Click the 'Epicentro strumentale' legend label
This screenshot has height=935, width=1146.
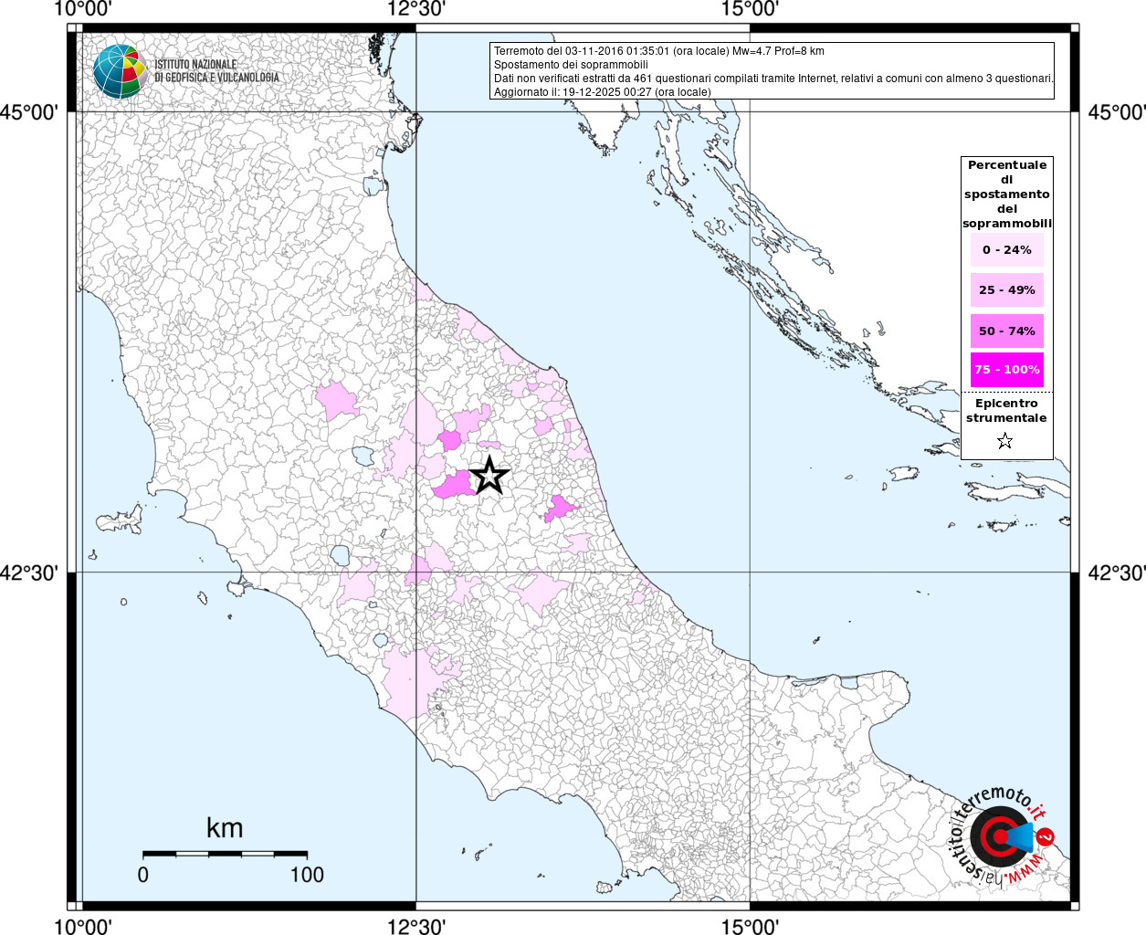pos(1007,410)
